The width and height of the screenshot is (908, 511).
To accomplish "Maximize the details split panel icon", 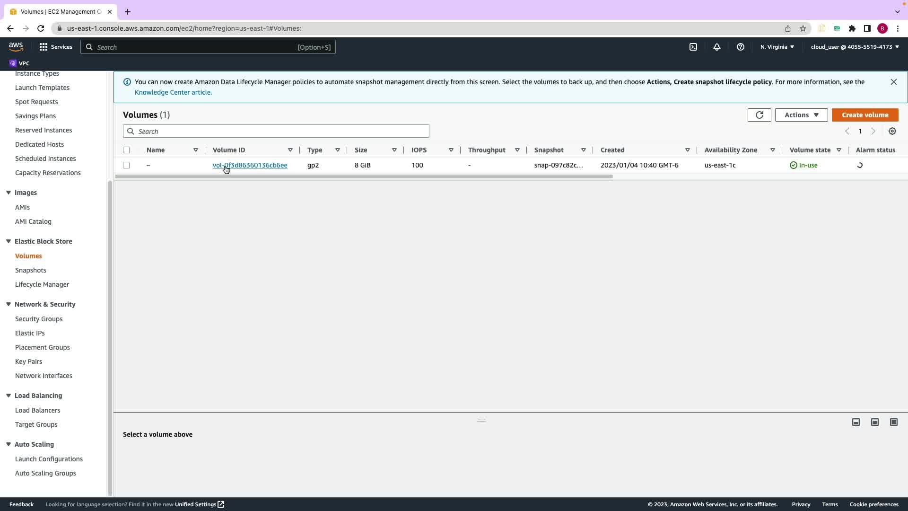I will coord(893,422).
